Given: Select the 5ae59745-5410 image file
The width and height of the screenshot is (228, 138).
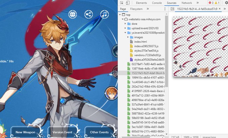Looking at the screenshot, I should (148, 122).
